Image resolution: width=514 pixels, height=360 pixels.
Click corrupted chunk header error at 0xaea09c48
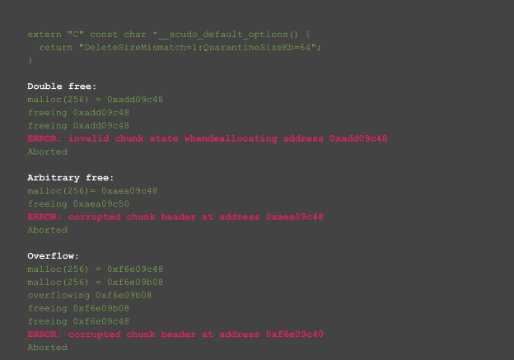pos(175,217)
